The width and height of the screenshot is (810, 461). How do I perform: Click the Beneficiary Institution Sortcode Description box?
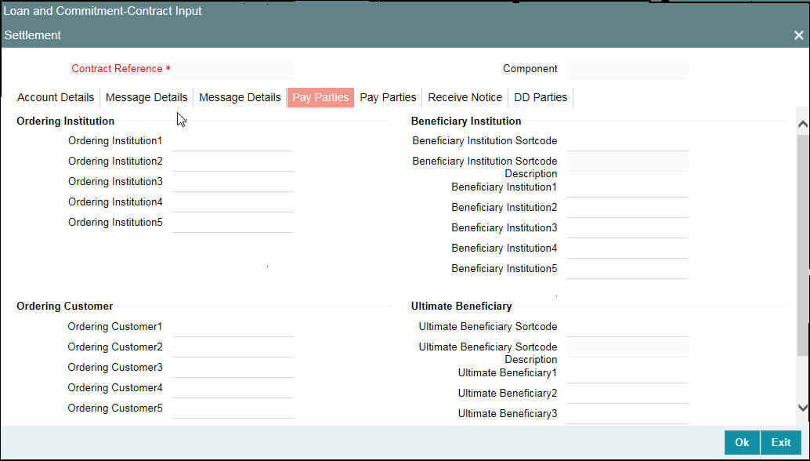click(627, 162)
